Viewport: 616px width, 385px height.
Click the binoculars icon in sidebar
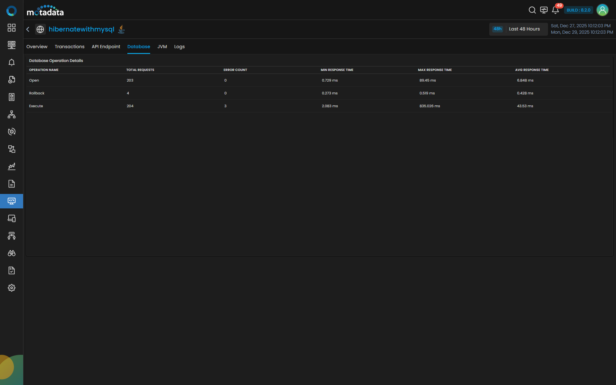pos(12,253)
